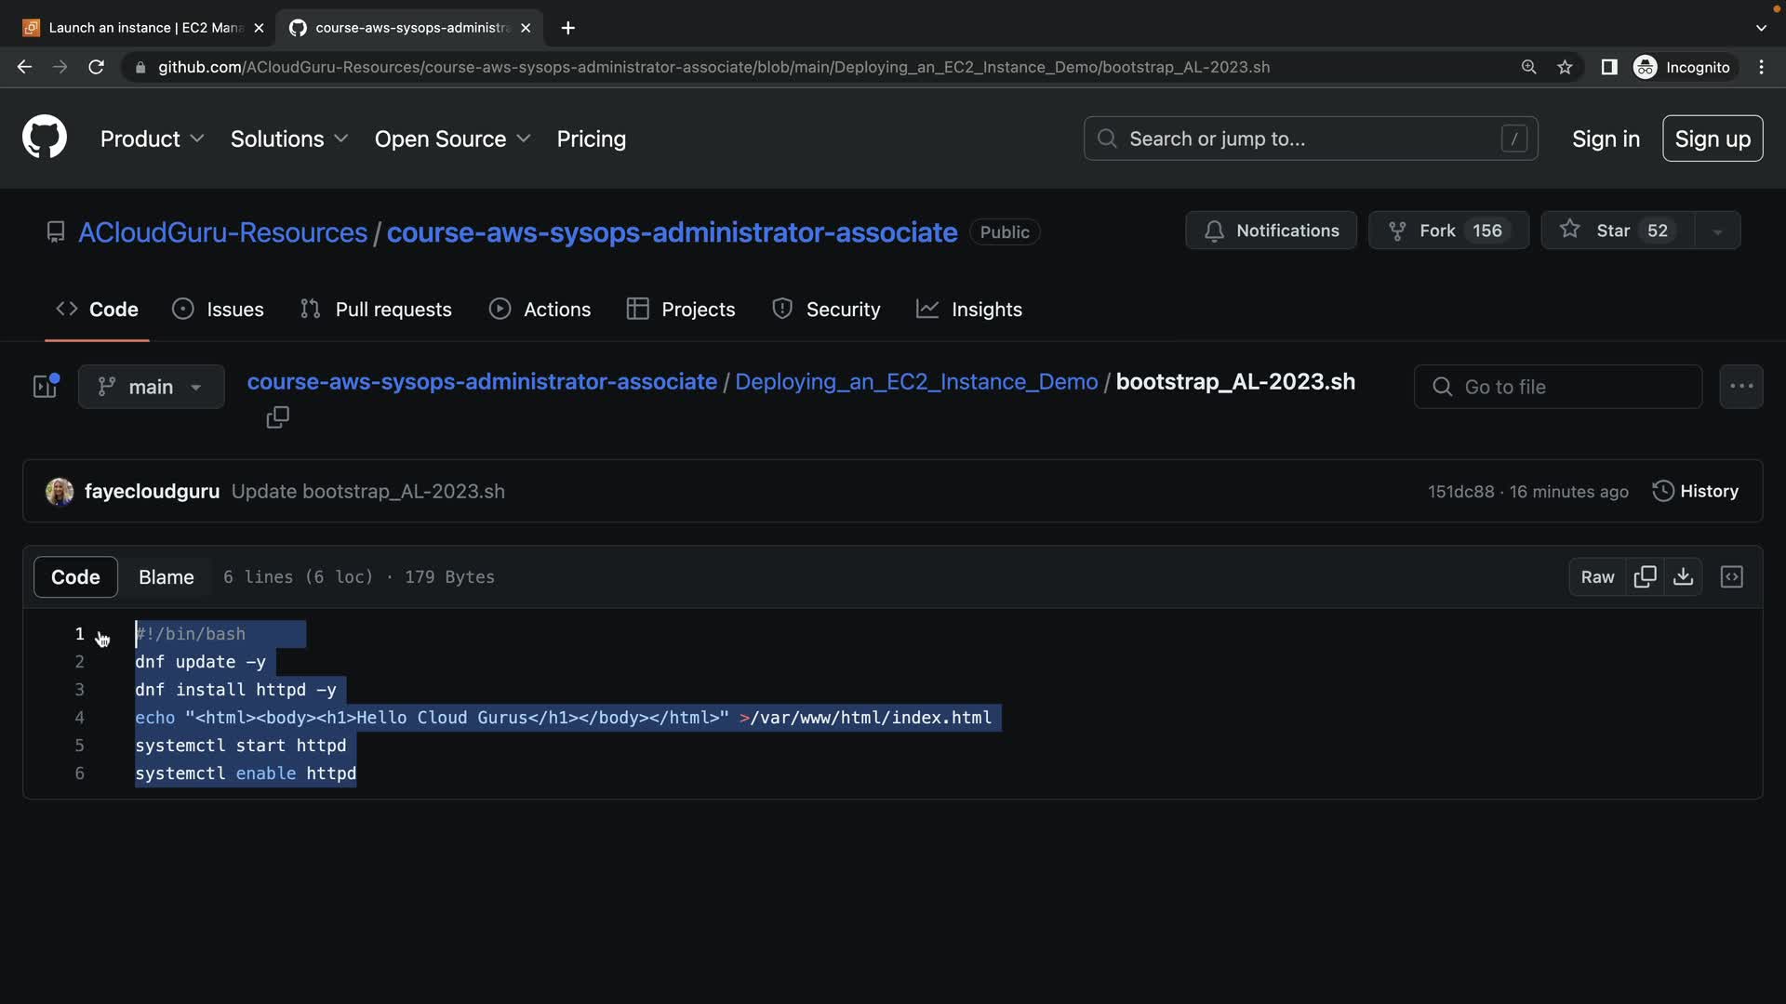Screen dimensions: 1786x1004
Task: Open the main branch dropdown
Action: click(x=151, y=386)
